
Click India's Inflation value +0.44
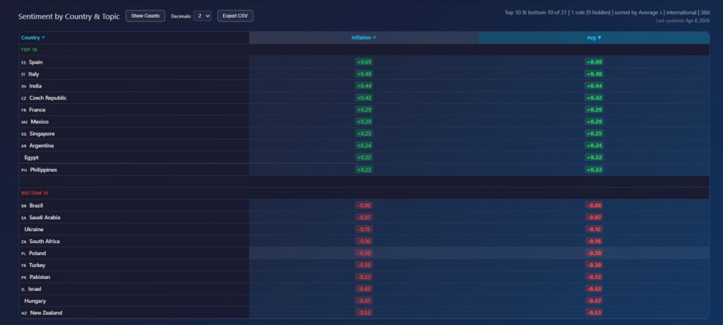coord(364,86)
